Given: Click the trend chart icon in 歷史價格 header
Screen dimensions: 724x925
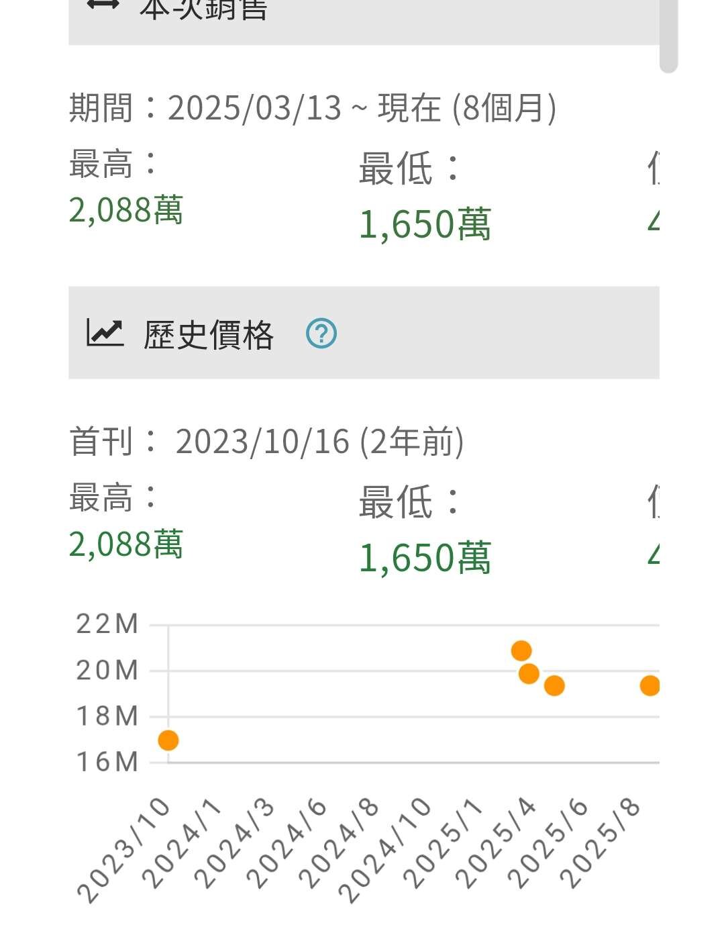Looking at the screenshot, I should tap(105, 333).
